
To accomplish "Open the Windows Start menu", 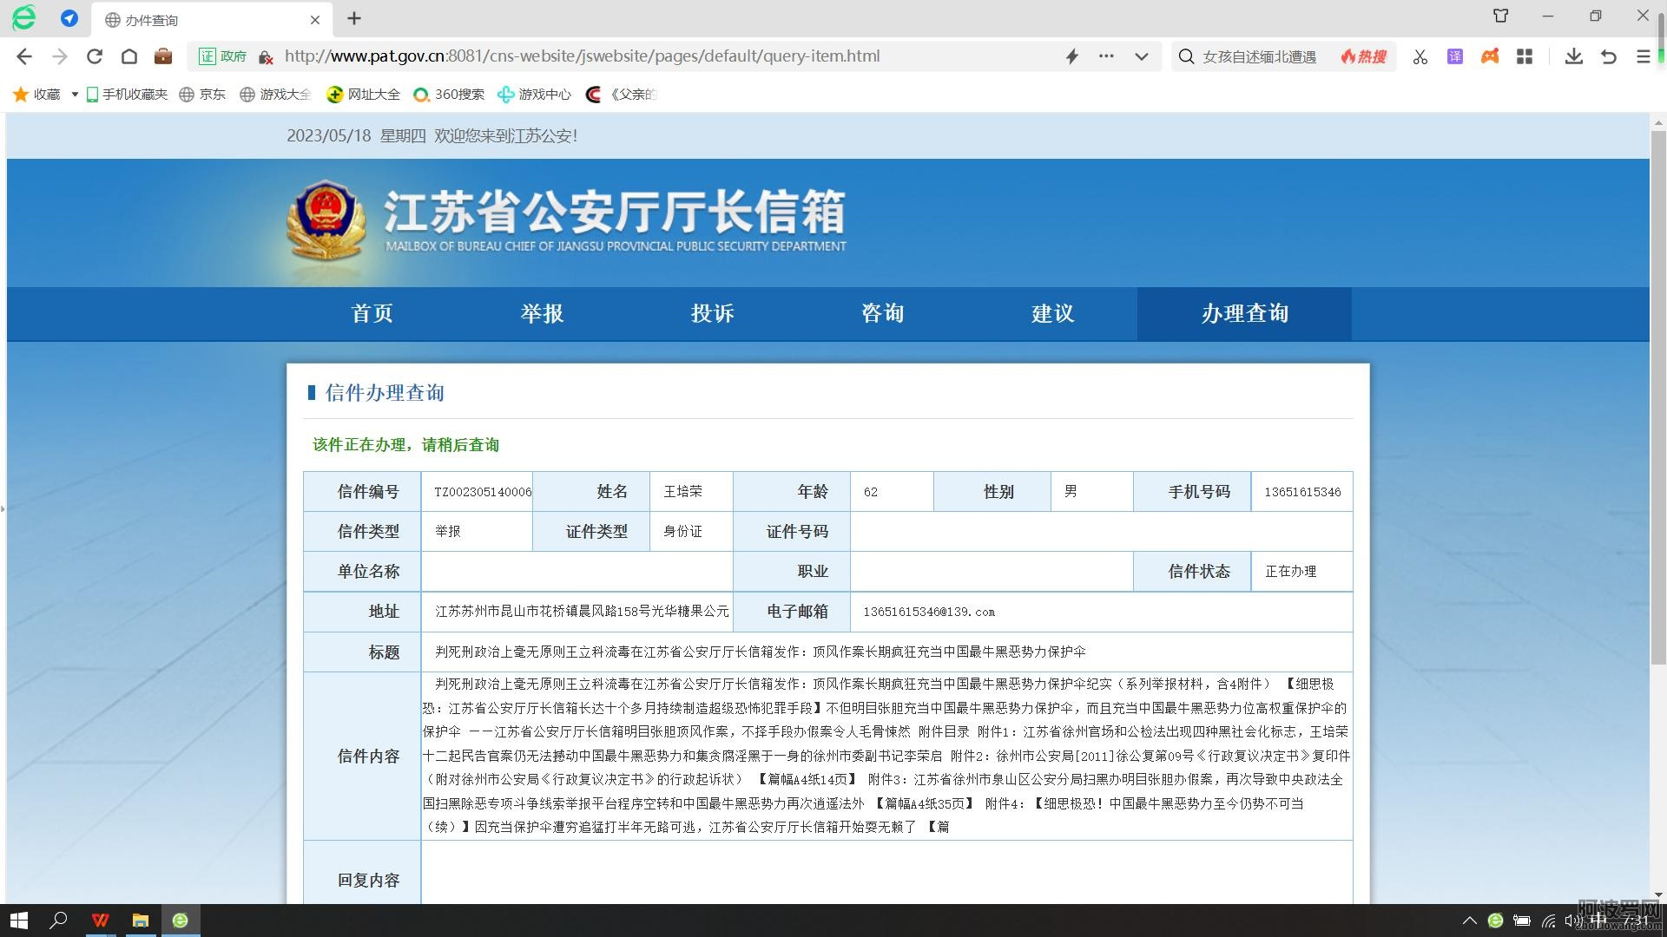I will 19,921.
